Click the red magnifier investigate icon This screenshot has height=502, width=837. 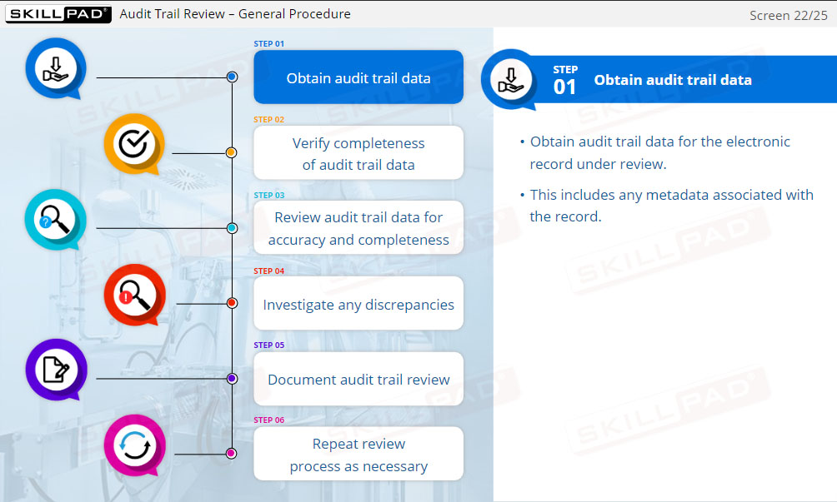coord(133,295)
